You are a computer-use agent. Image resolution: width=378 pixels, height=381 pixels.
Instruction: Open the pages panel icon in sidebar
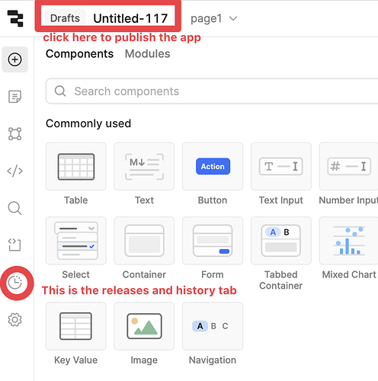14,97
